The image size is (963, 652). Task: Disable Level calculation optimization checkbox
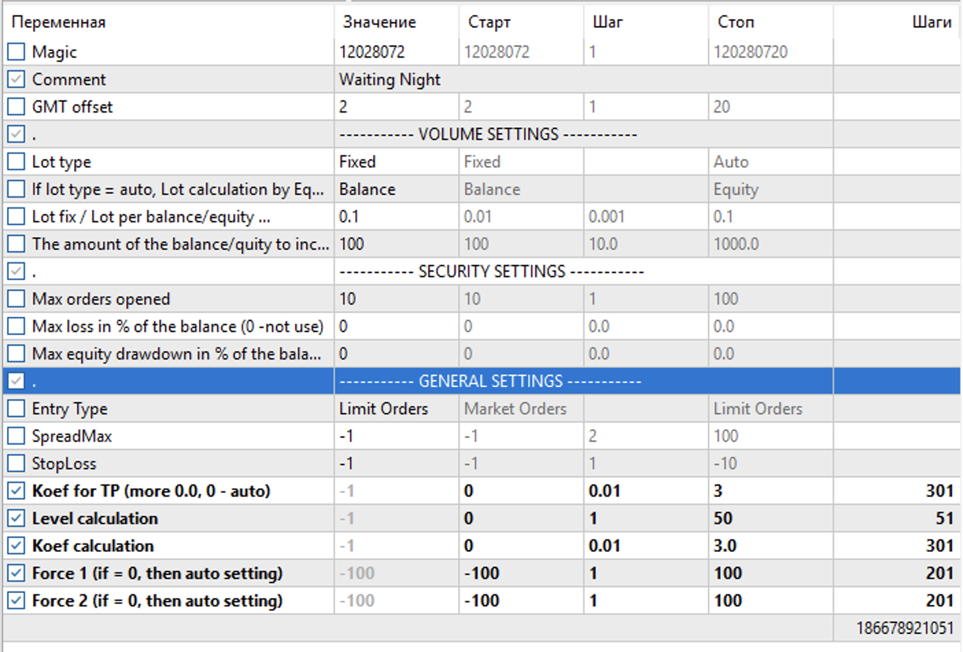[16, 518]
